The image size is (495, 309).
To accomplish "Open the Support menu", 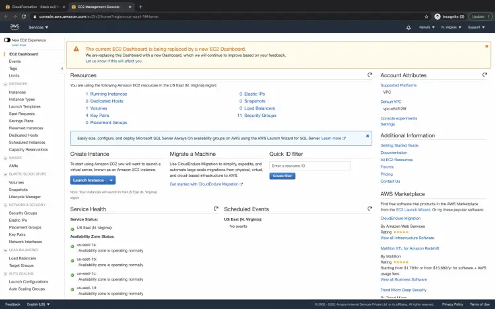I will 475,27.
